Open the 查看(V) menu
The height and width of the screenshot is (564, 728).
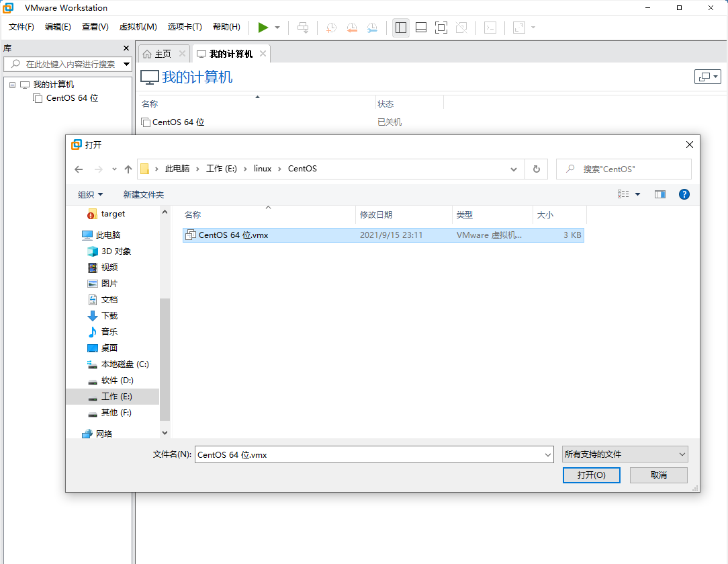click(x=95, y=27)
